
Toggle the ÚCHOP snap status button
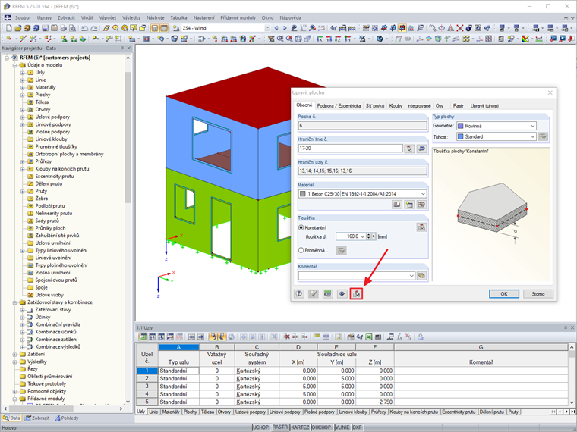tap(261, 427)
